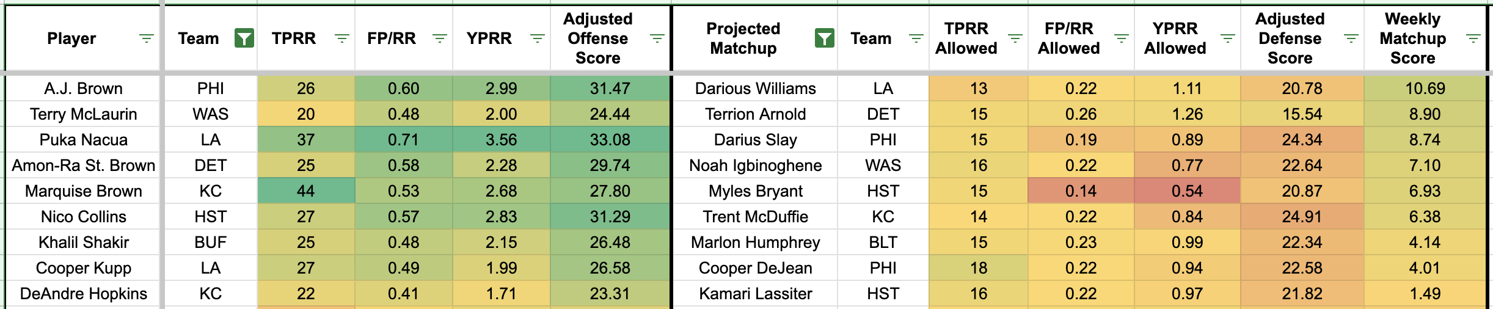Expand the Adjusted Defense Score filter dropdown
Image resolution: width=1493 pixels, height=309 pixels.
(1351, 38)
